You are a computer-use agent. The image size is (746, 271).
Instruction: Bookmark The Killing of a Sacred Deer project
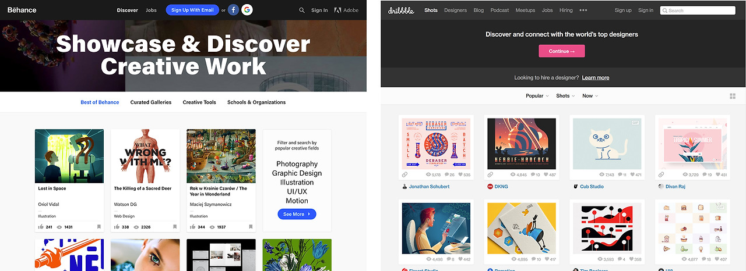175,227
